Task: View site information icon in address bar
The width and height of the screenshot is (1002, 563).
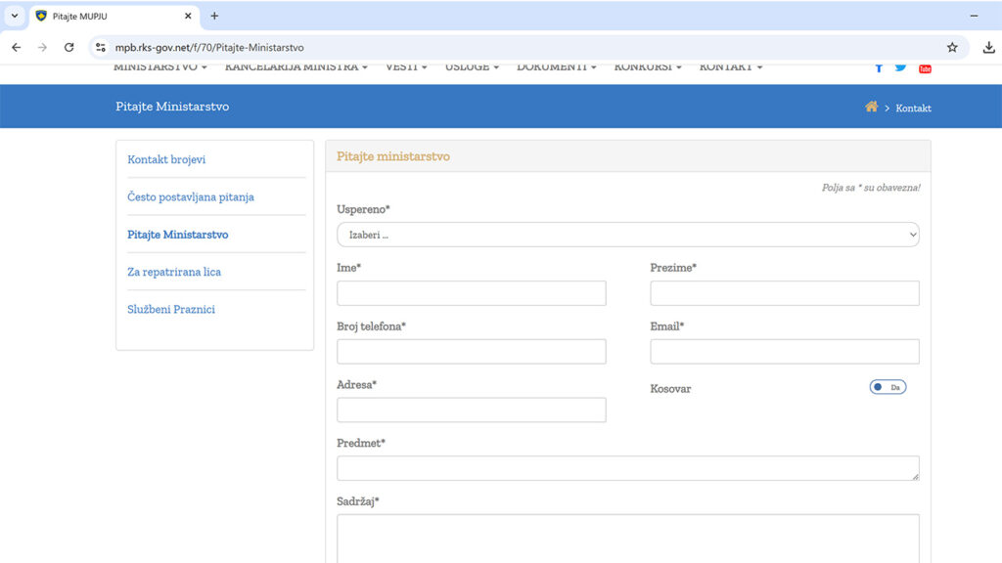Action: click(x=101, y=47)
